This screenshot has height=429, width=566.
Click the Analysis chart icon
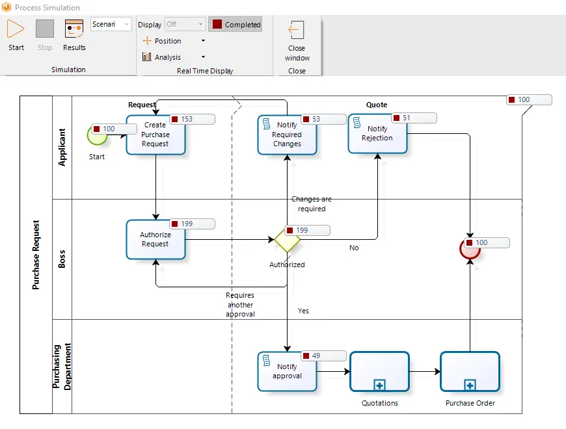tap(146, 57)
